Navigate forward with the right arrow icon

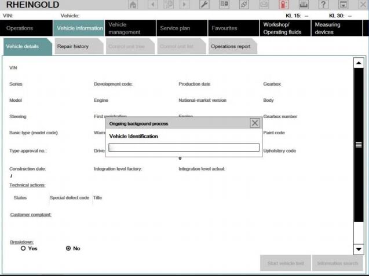[184, 5]
